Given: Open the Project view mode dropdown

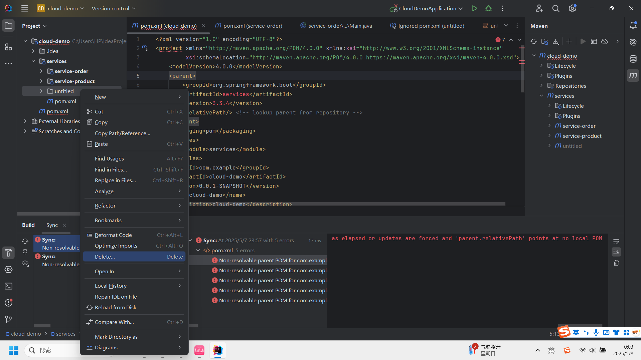Looking at the screenshot, I should pos(34,26).
